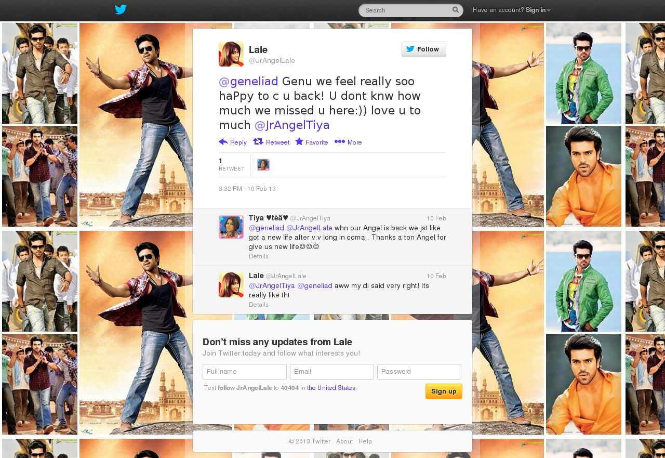
Task: Open Lale's profile name in main tweet
Action: [x=258, y=50]
